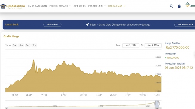The height and width of the screenshot is (109, 195).
Task: Click the left handle of the navigator range
Action: click(155, 104)
